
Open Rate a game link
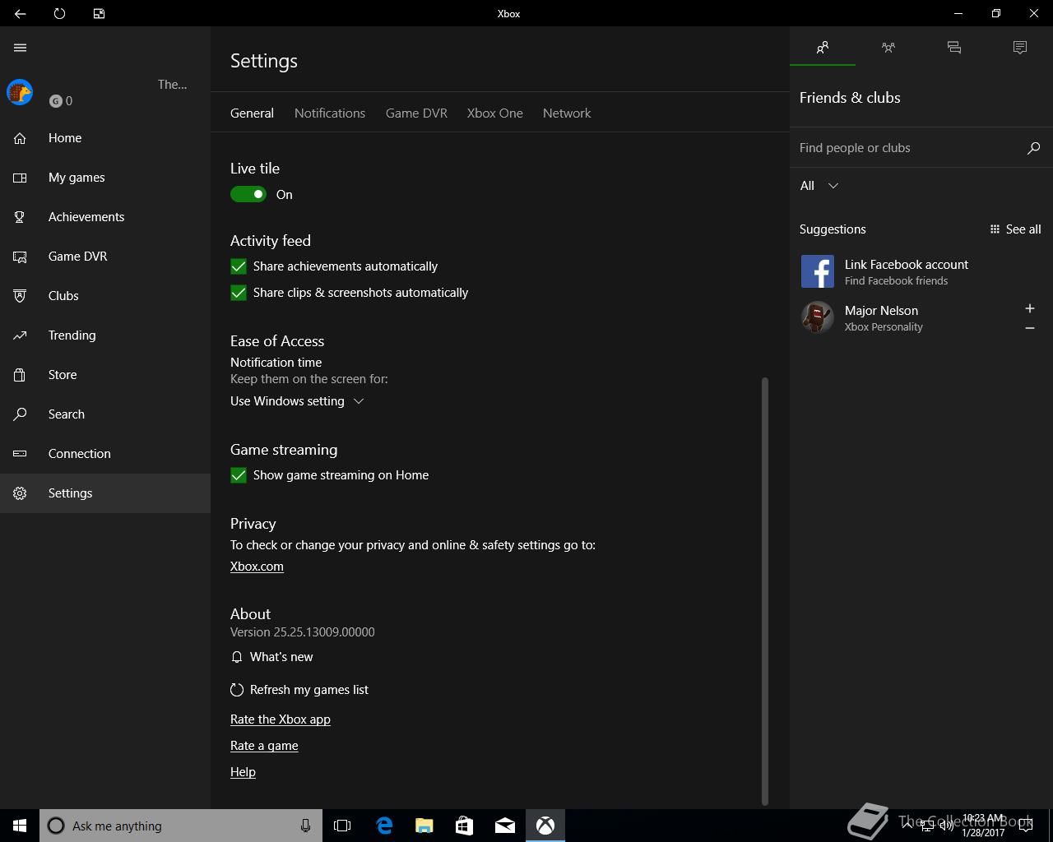point(264,746)
